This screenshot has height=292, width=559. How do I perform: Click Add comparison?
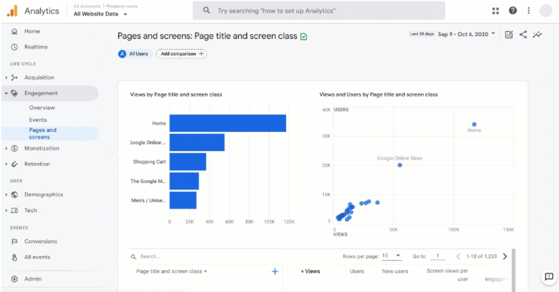pyautogui.click(x=181, y=53)
